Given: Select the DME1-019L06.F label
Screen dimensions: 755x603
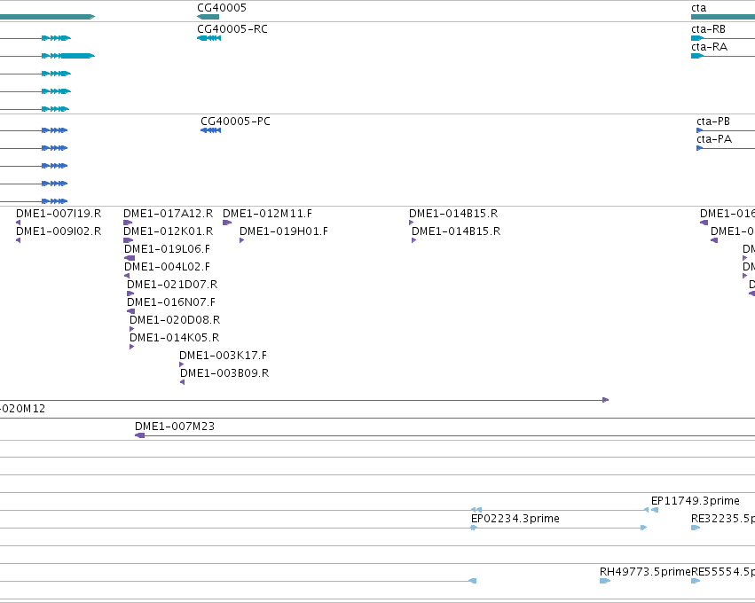Looking at the screenshot, I should coord(167,249).
